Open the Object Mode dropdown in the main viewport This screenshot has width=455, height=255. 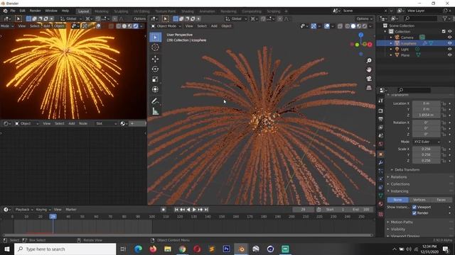click(x=166, y=26)
